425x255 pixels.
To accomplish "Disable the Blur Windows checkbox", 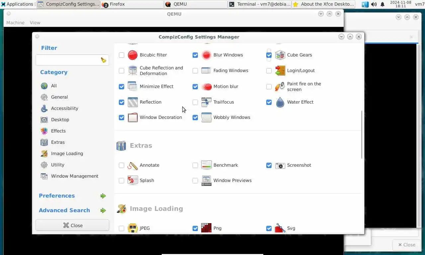I will coord(195,55).
